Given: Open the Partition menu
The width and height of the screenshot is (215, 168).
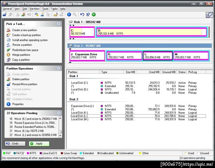Looking at the screenshot, I should point(35,9).
